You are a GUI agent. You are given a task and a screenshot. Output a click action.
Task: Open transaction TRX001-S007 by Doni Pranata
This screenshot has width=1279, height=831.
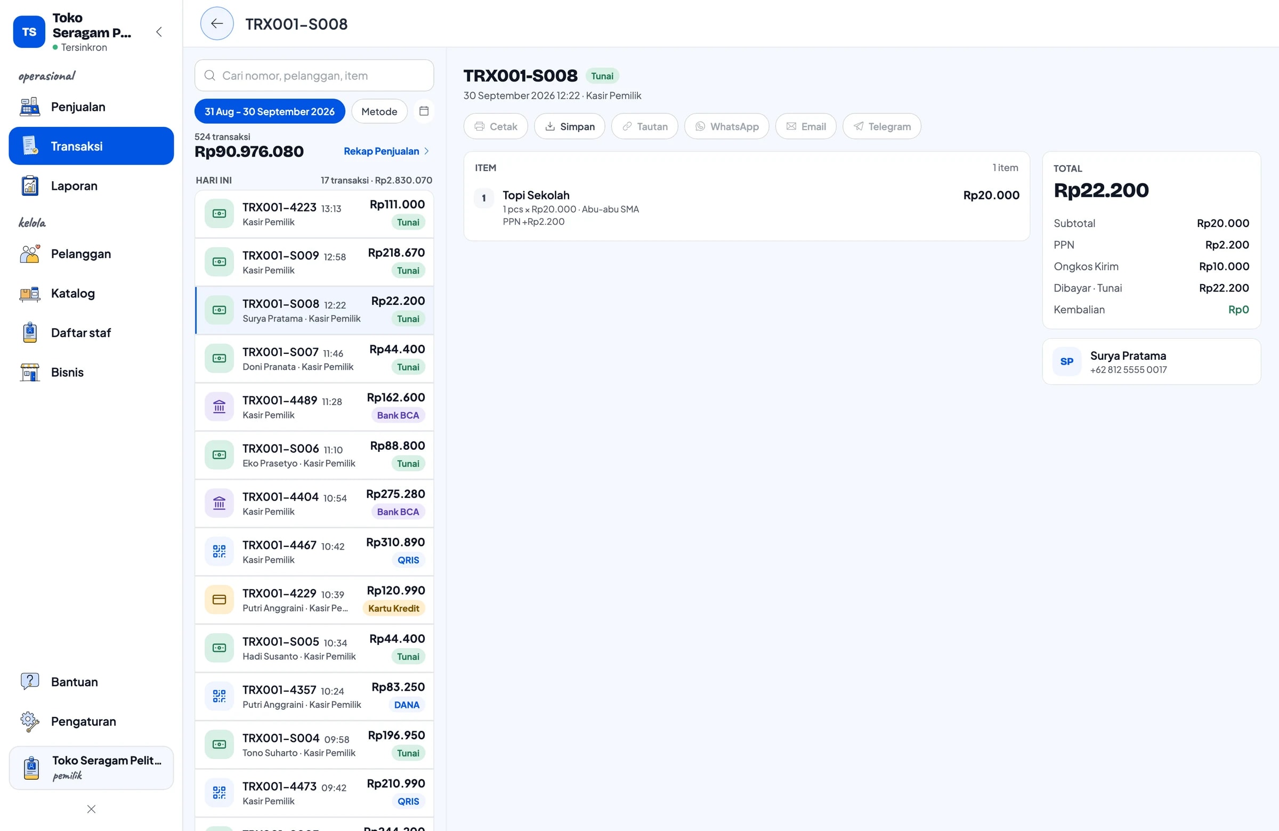314,359
